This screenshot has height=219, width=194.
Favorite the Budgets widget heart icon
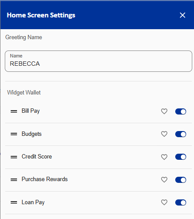point(164,134)
